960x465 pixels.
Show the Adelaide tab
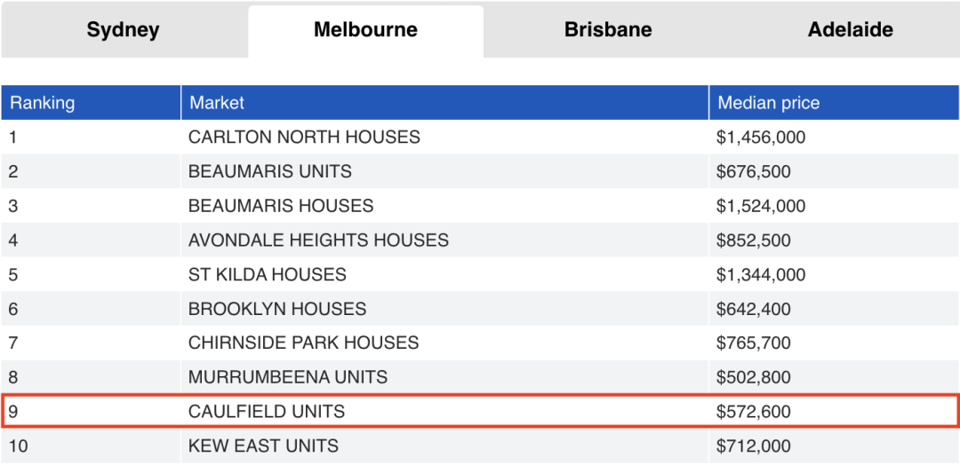pyautogui.click(x=850, y=30)
